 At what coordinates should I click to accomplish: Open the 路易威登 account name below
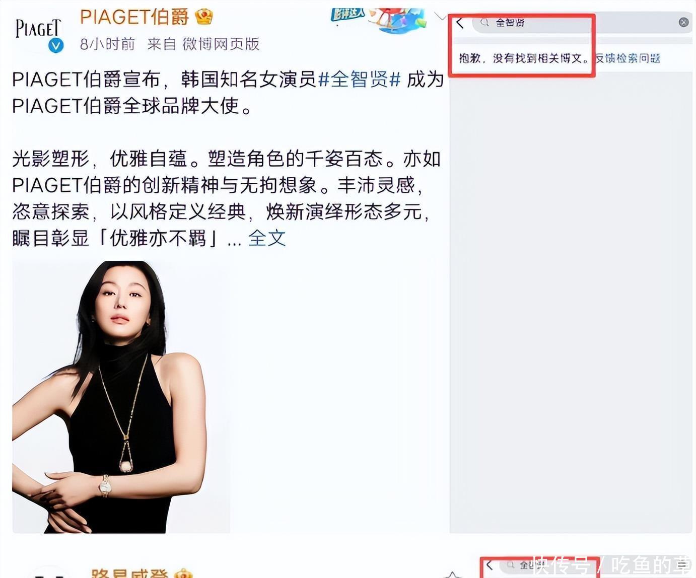[129, 573]
